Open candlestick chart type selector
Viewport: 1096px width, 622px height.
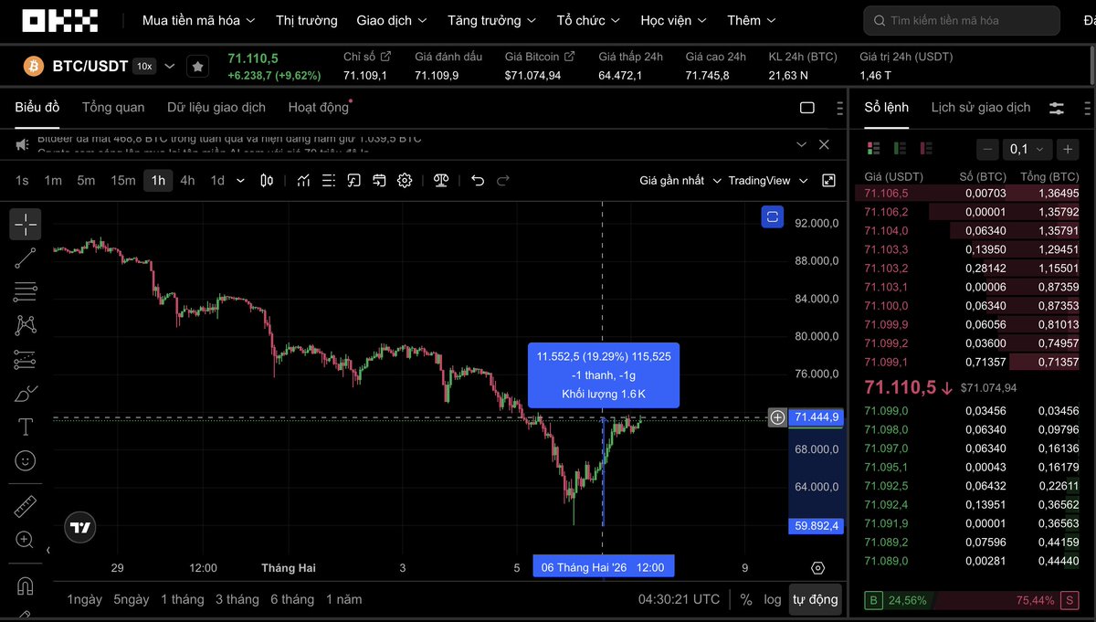[267, 181]
